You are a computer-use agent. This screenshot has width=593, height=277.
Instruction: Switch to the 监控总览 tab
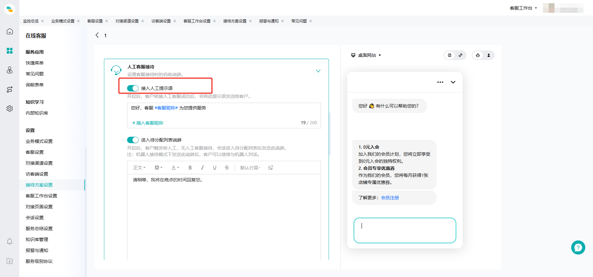click(31, 21)
